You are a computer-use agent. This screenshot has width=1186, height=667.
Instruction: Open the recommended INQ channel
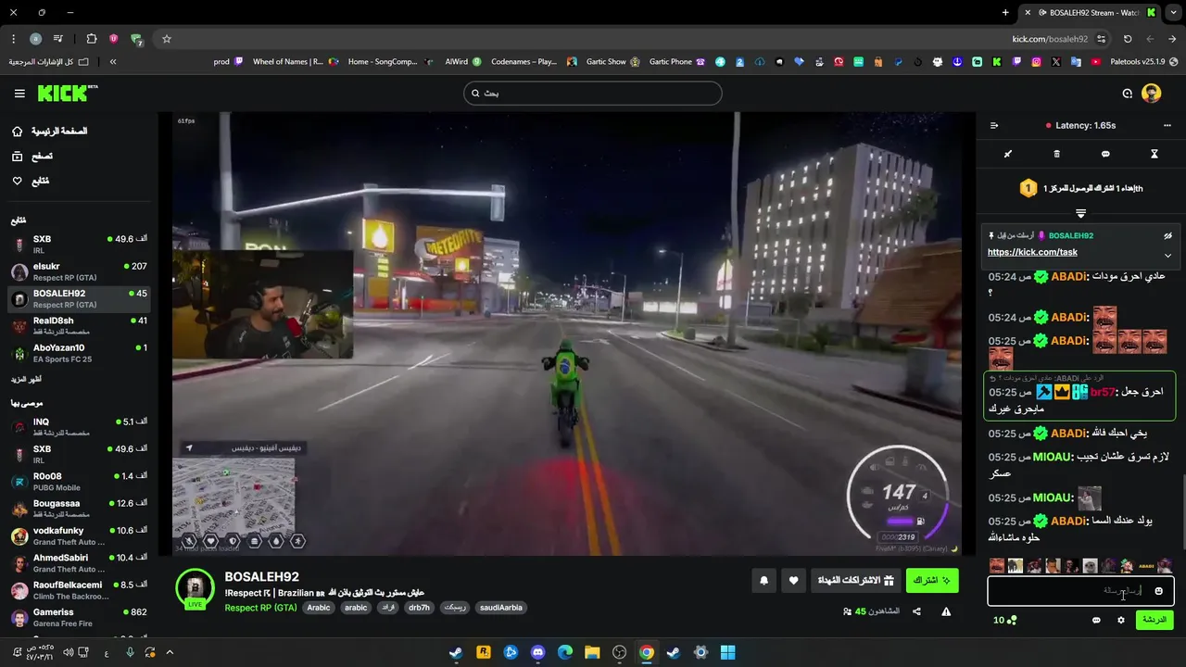tap(79, 427)
